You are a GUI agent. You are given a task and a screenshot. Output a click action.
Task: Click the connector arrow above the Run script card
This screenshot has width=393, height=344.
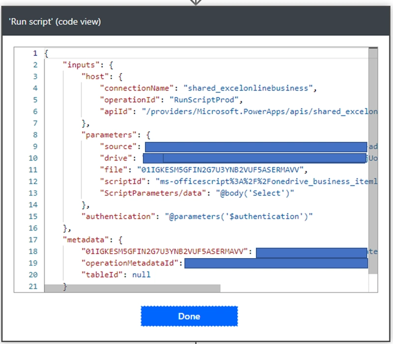point(196,2)
